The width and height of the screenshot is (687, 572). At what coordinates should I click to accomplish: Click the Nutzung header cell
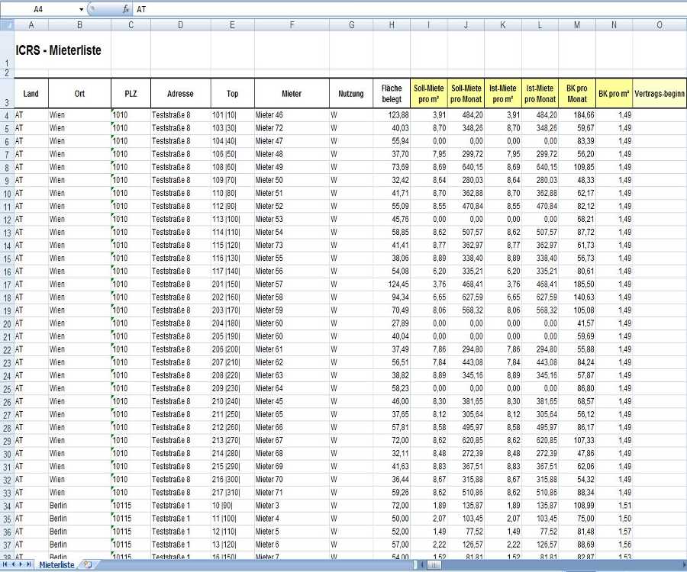tap(351, 93)
